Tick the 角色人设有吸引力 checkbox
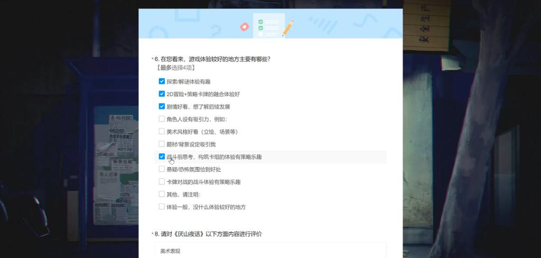 click(x=162, y=119)
